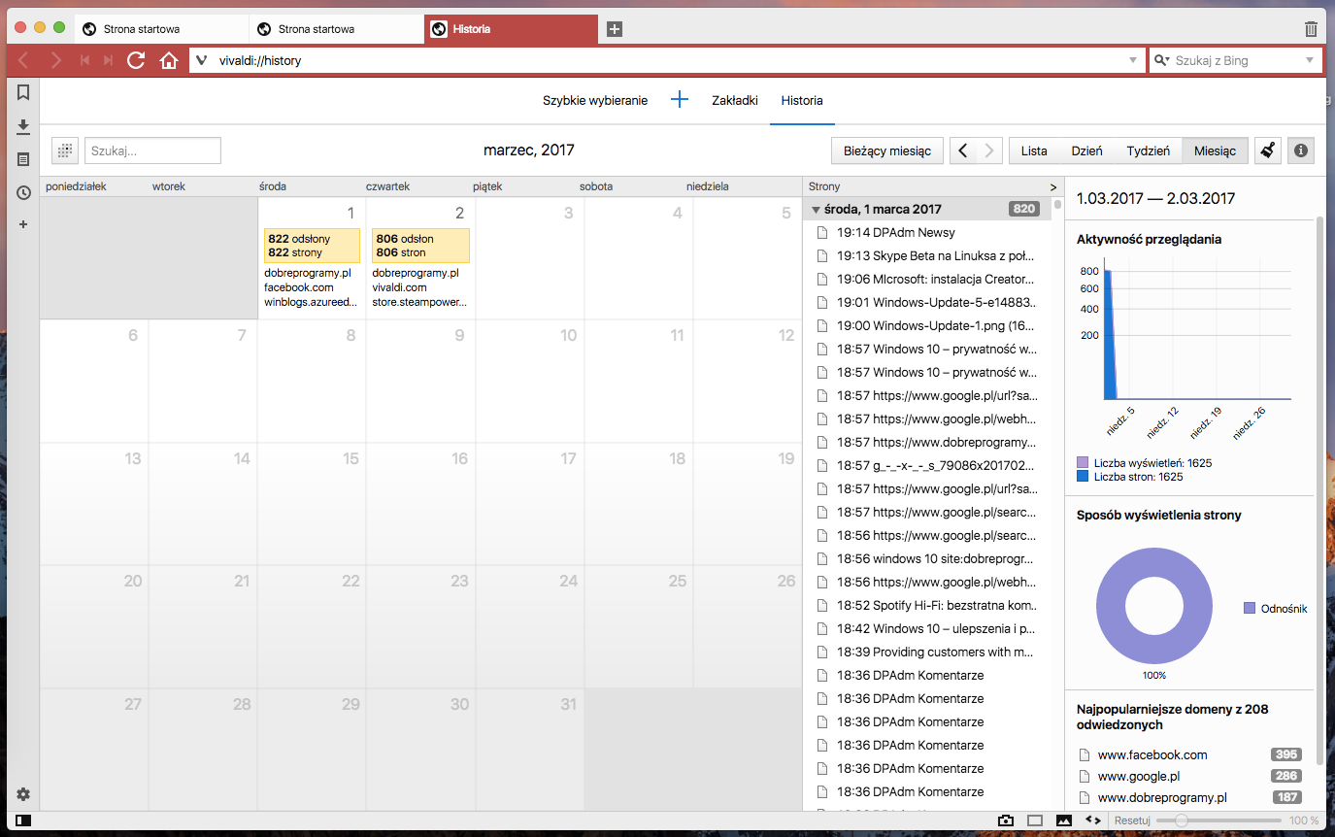Select the Historia section tab
Screen dimensions: 1335x837
(x=802, y=100)
